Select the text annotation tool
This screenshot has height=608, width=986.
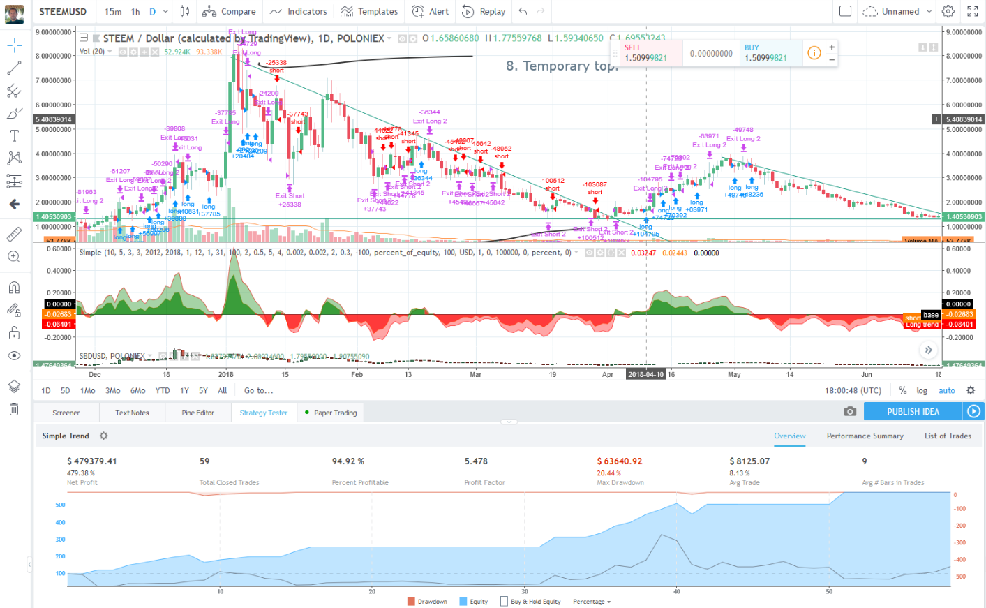point(14,135)
